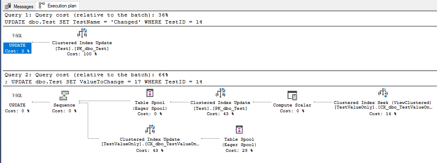Click [TestValueOnly] label under bottom Clustered Index Update
This screenshot has height=163, width=437.
(x=151, y=144)
